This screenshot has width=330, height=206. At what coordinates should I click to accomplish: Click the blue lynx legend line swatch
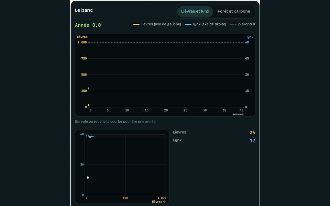pos(188,24)
